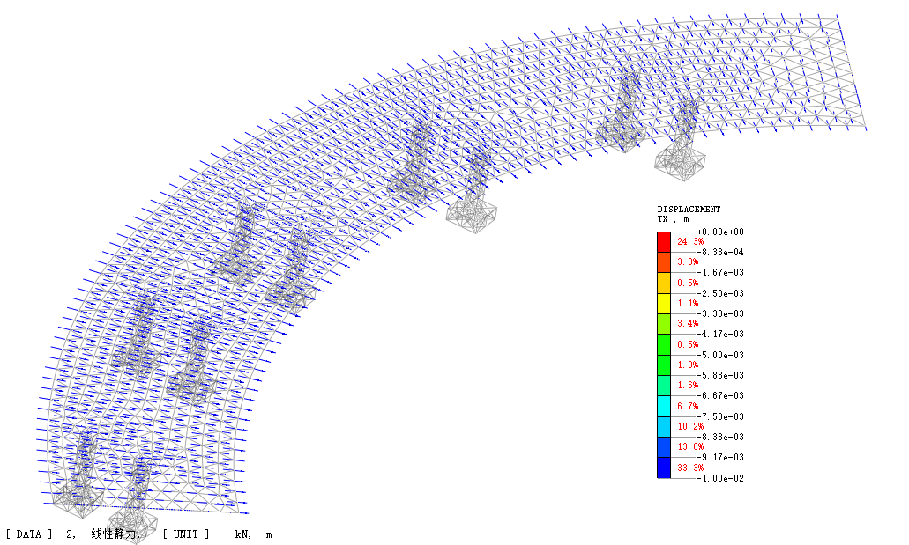Select the +0.00e+00 maximum legend value
This screenshot has height=545, width=909.
point(719,232)
